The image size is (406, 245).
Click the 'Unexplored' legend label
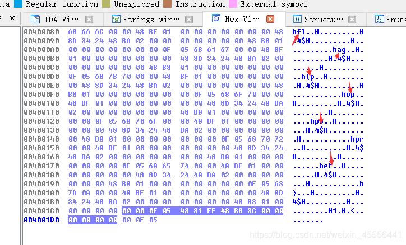[x=137, y=4]
